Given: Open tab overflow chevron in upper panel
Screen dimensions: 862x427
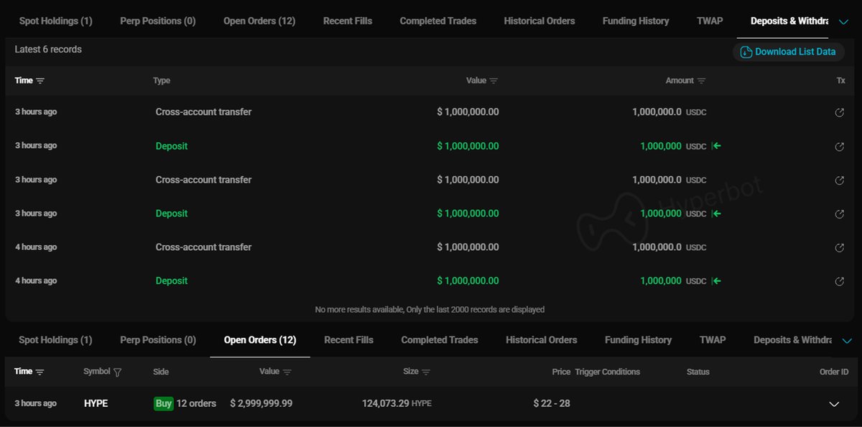Looking at the screenshot, I should (844, 22).
